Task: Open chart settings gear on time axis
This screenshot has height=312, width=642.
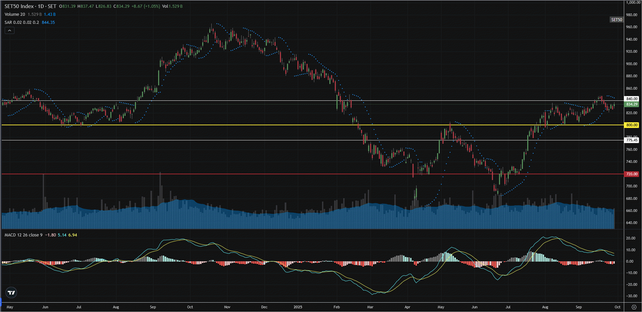Action: point(634,307)
